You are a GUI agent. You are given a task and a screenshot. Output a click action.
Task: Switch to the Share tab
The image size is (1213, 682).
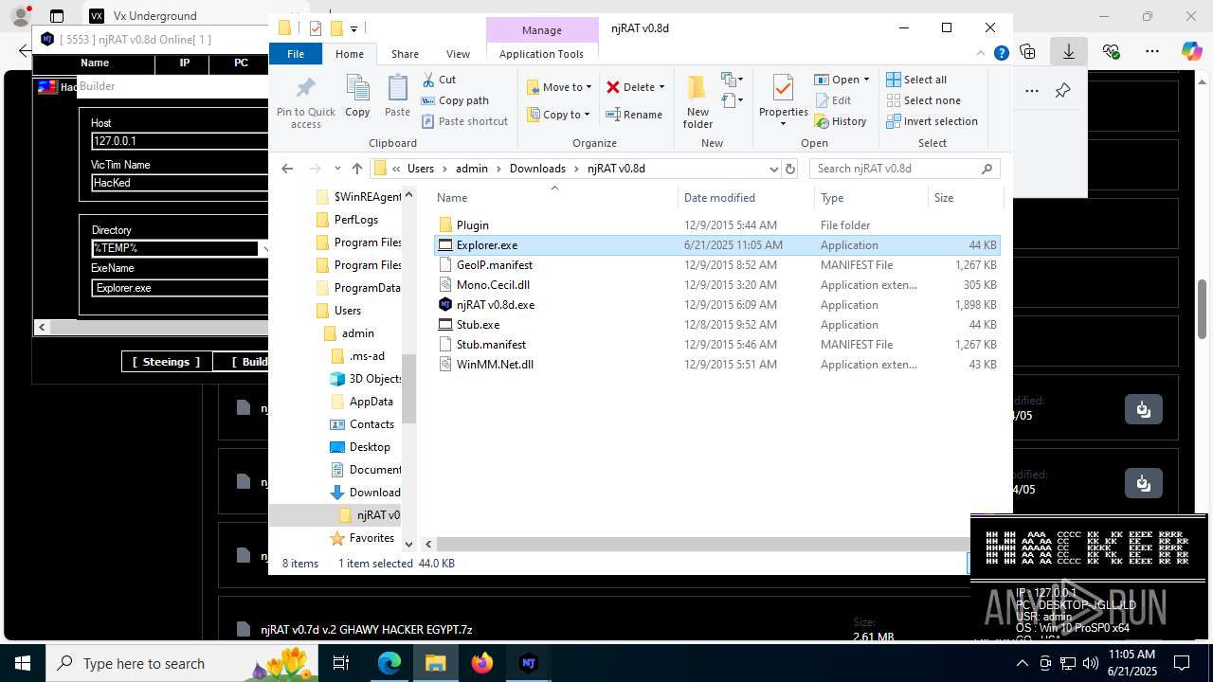405,54
